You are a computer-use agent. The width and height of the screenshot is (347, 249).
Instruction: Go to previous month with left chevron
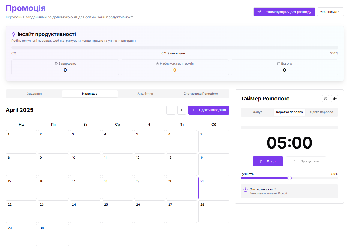(x=171, y=110)
